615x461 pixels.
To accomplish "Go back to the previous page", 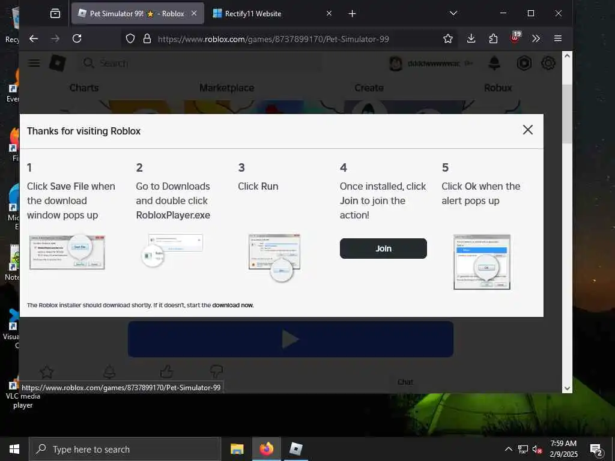I will click(34, 38).
